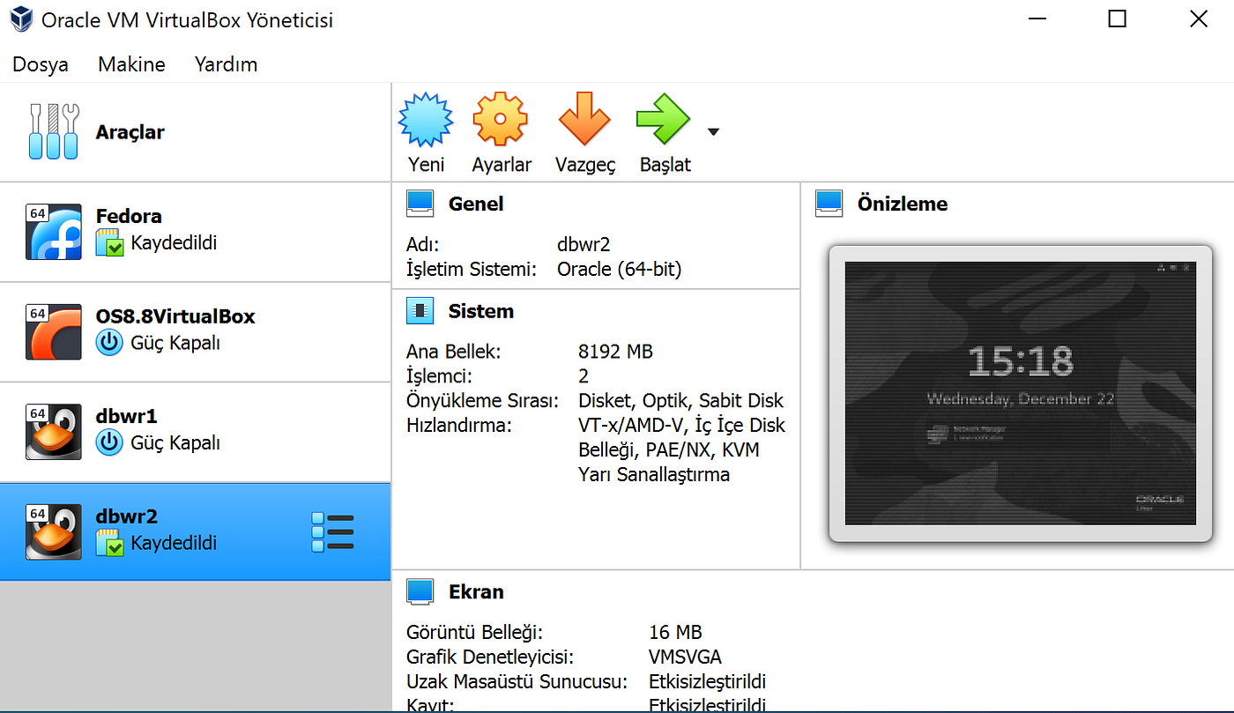Image resolution: width=1234 pixels, height=713 pixels.
Task: Click the Genel section header
Action: click(476, 204)
